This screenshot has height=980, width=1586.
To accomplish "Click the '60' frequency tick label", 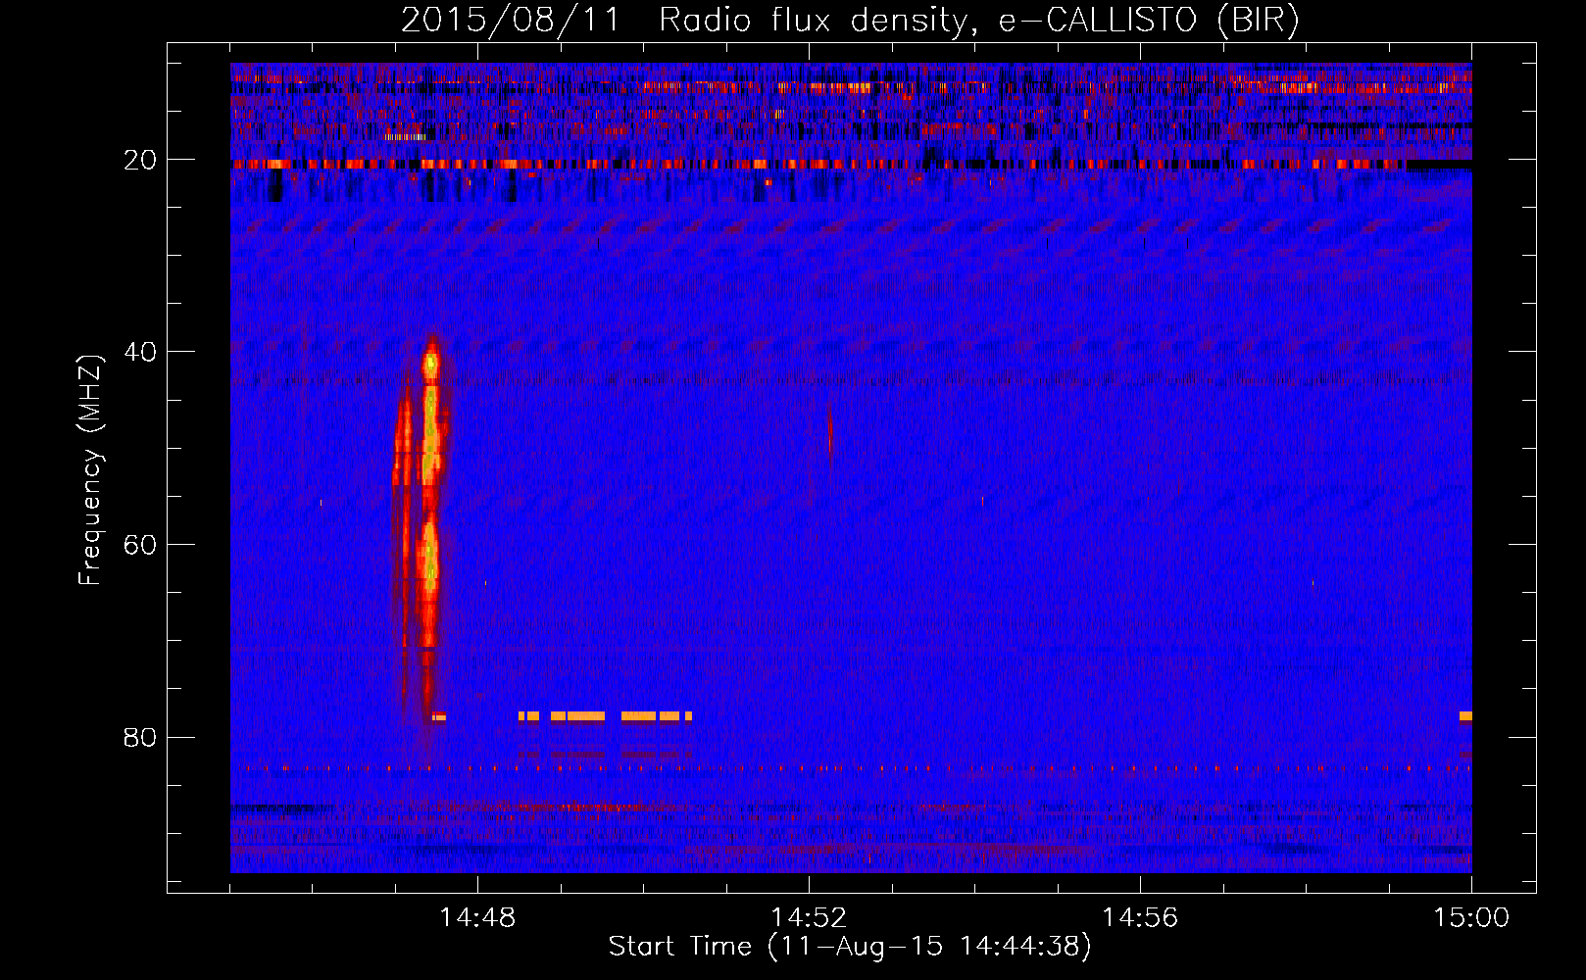I will tap(140, 545).
